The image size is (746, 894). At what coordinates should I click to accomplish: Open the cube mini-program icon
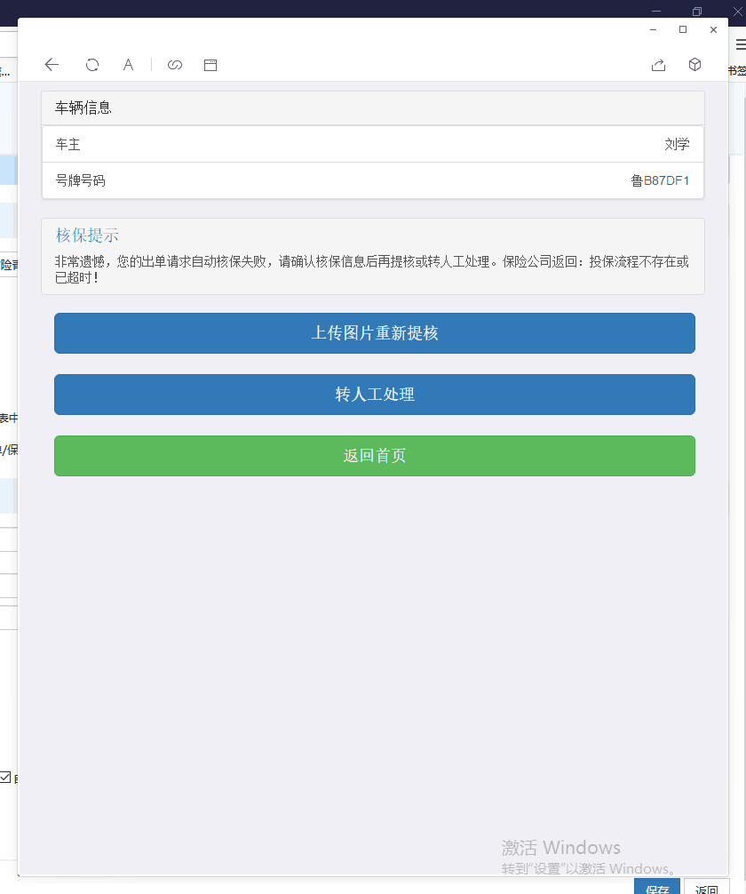coord(694,64)
